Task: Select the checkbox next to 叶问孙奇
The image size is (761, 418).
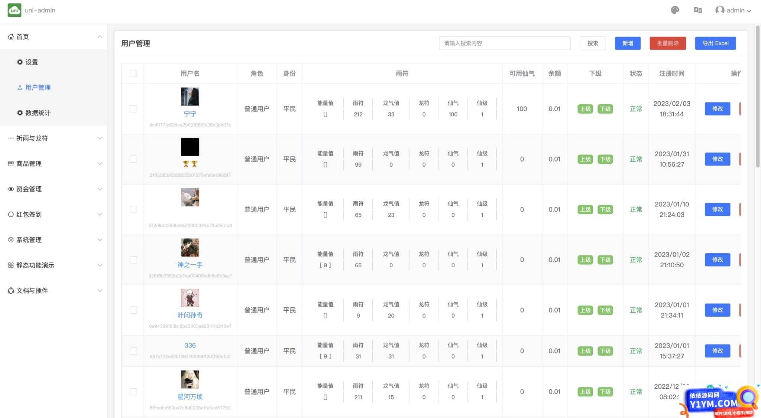Action: pyautogui.click(x=133, y=310)
